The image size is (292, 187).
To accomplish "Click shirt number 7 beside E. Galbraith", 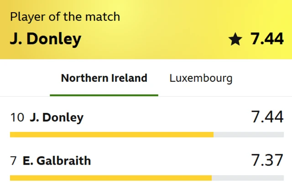I will 13,161.
